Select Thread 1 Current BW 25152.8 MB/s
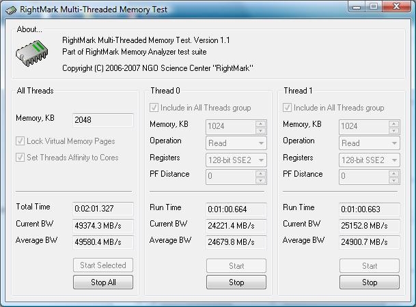This screenshot has height=307, width=416. click(x=370, y=225)
